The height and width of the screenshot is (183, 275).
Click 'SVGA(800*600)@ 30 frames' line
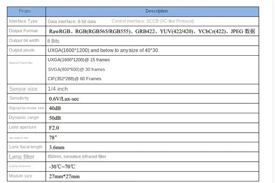click(76, 69)
